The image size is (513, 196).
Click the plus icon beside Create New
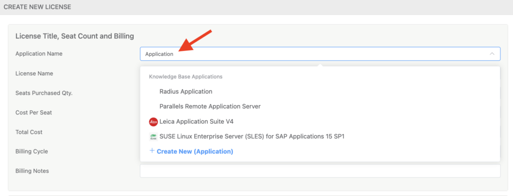[152, 151]
